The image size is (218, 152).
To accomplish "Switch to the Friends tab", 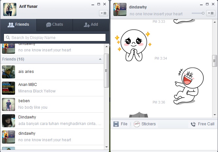I will pos(18,25).
